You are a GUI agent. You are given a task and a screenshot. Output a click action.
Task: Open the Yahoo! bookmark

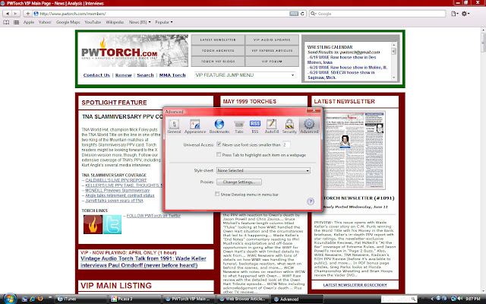(45, 22)
